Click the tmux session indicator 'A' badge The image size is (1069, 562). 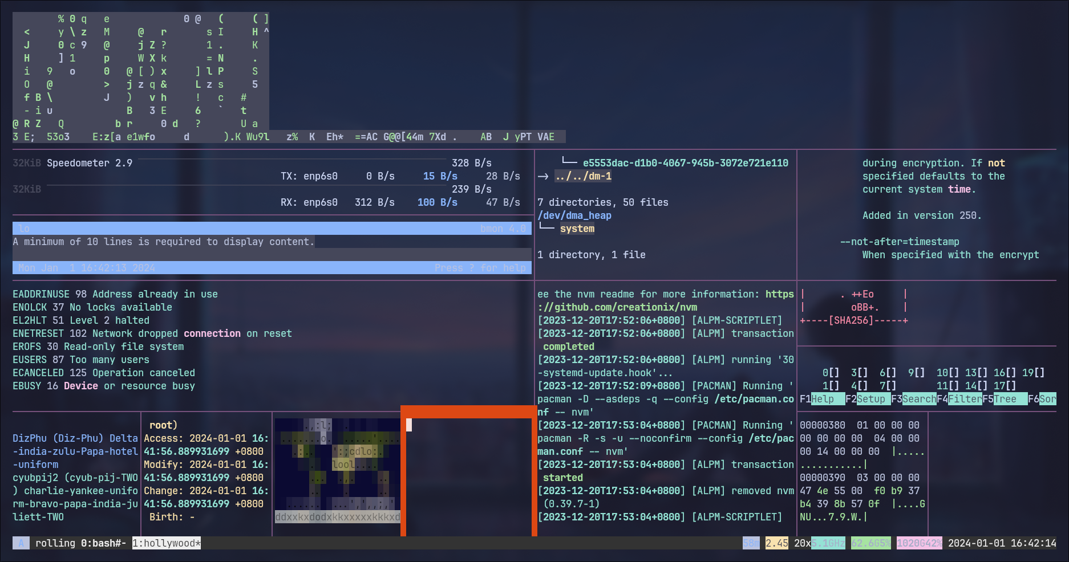click(21, 543)
